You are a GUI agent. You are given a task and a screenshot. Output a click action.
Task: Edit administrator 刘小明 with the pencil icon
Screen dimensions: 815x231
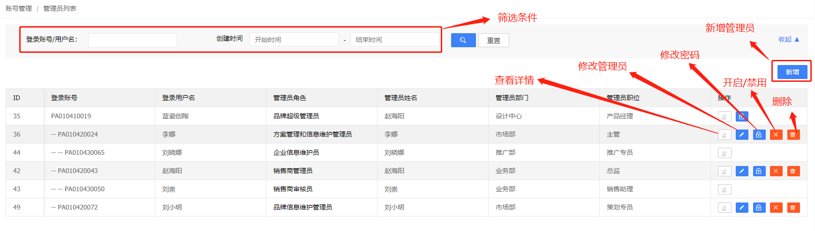(x=742, y=208)
